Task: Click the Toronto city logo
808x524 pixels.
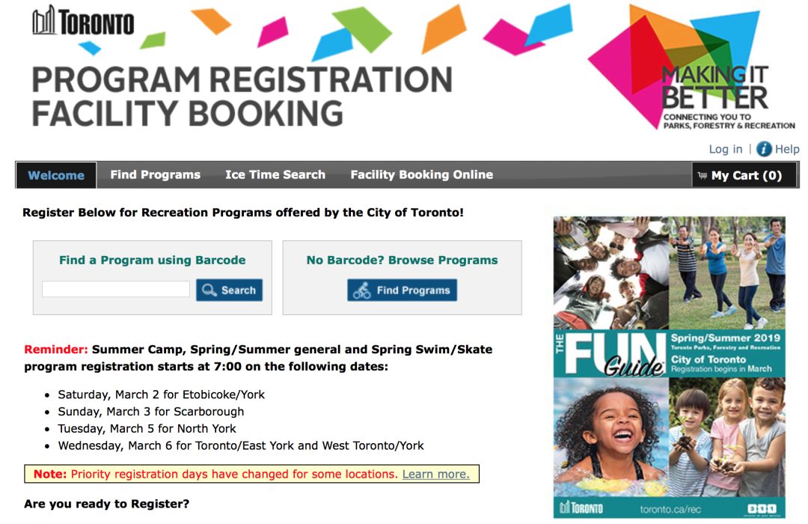Action: pos(83,21)
